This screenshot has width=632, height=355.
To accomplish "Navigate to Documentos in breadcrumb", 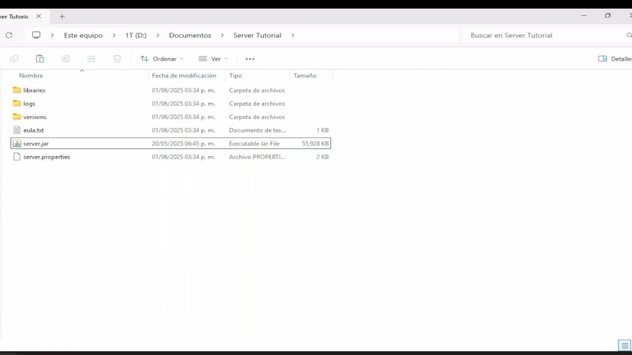I will tap(190, 35).
